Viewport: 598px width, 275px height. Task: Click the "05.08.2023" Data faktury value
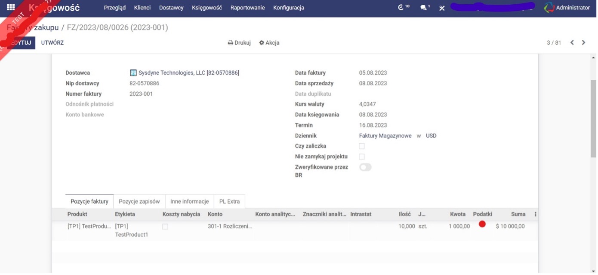click(373, 73)
